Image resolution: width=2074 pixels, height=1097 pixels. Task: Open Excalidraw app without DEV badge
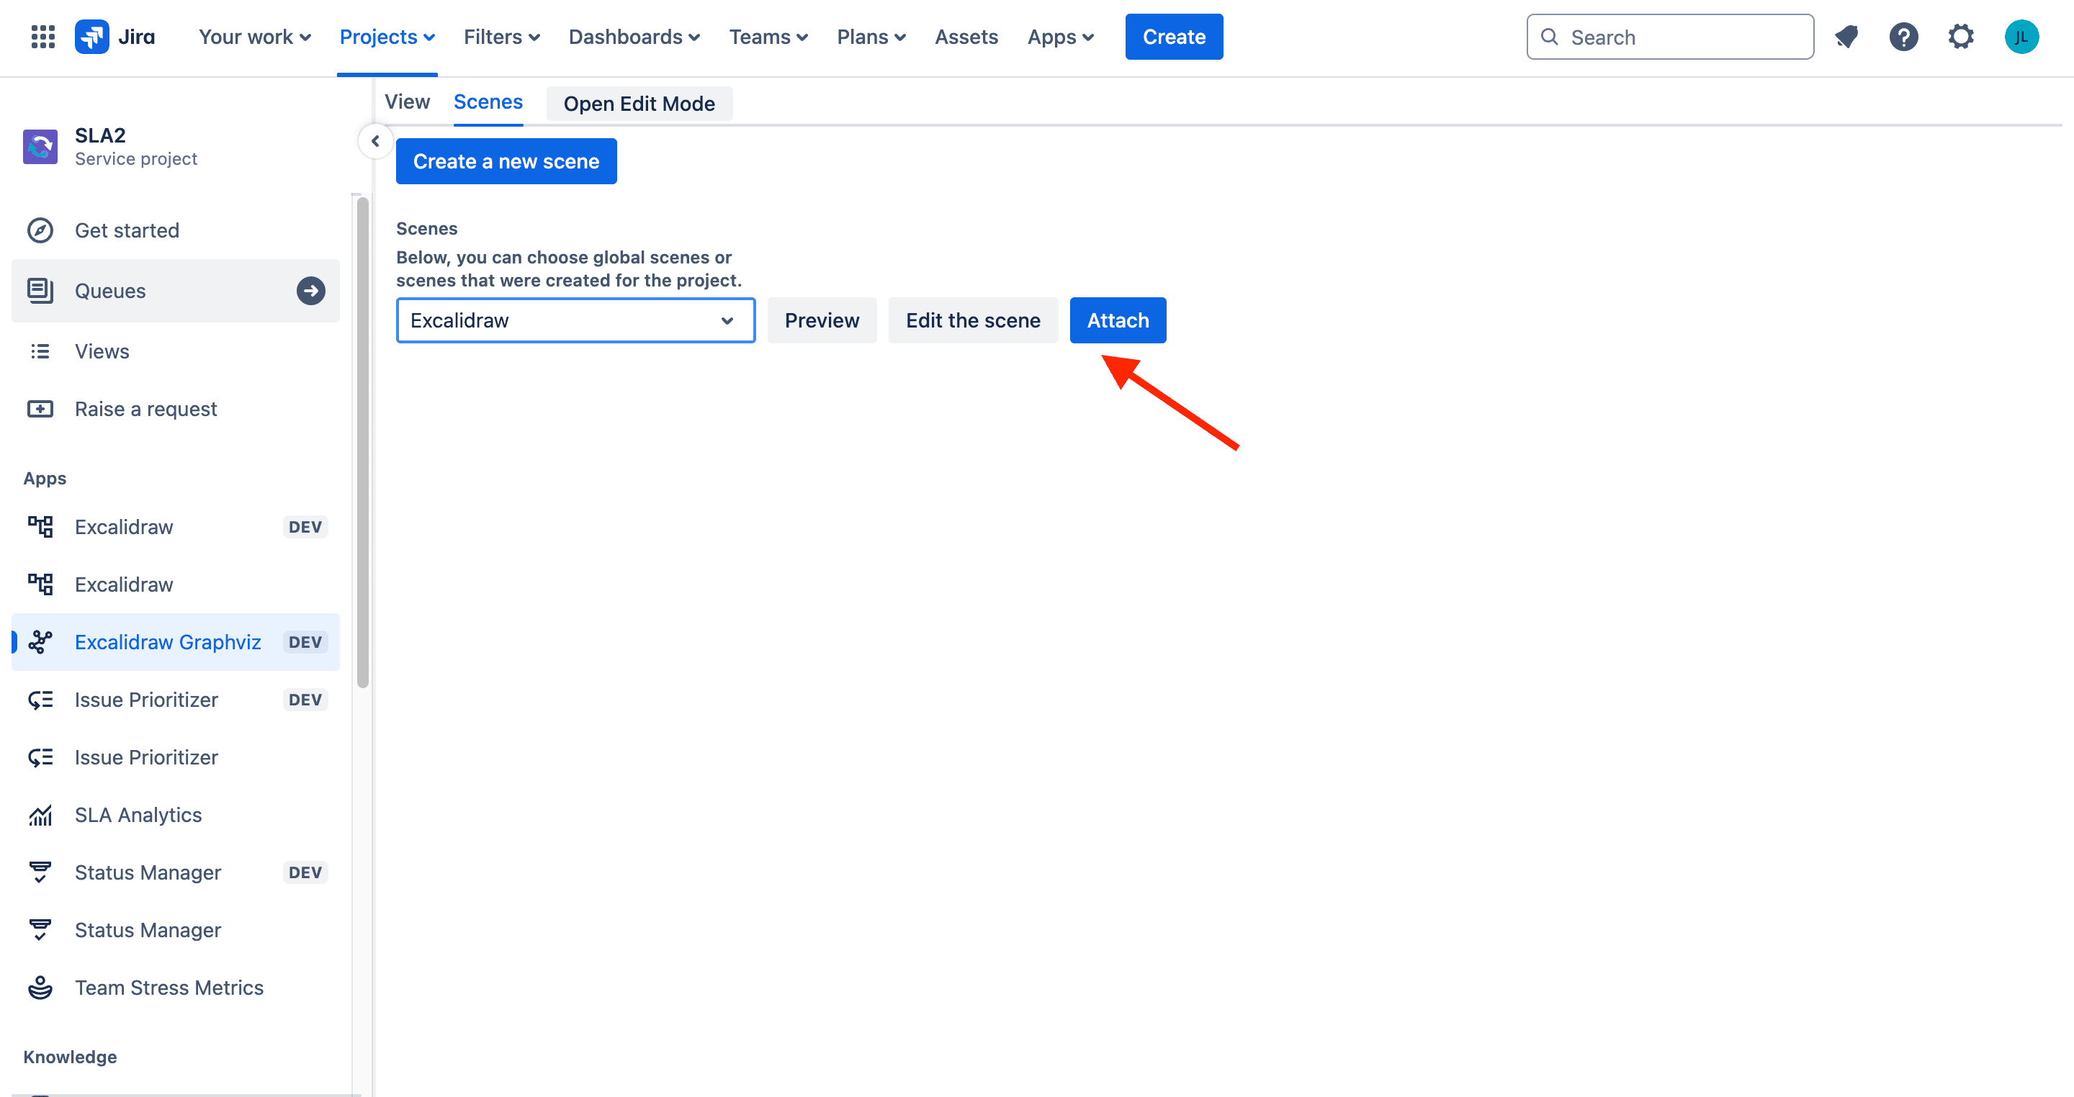[x=176, y=584]
